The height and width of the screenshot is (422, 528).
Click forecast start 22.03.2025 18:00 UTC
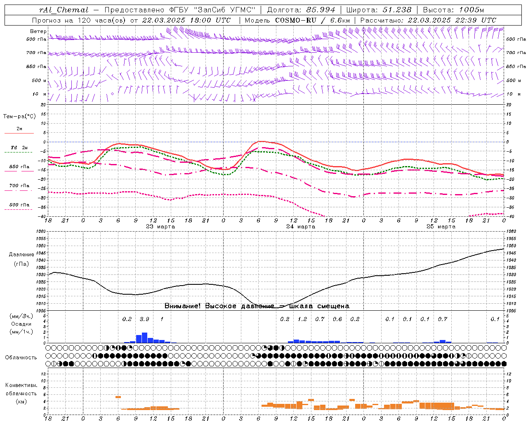coord(186,20)
